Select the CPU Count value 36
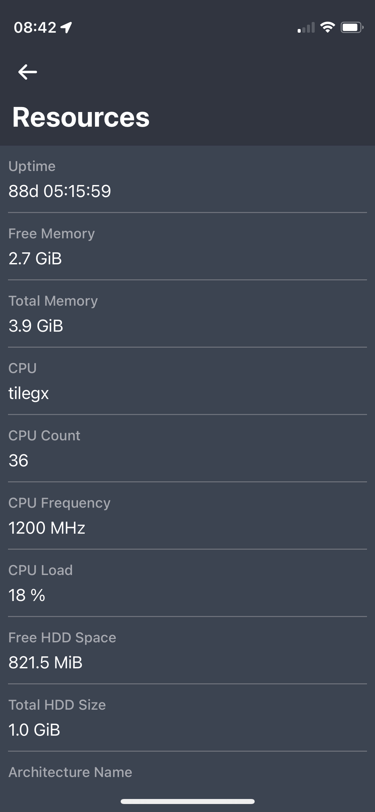Screen dimensions: 375x812 [x=18, y=461]
